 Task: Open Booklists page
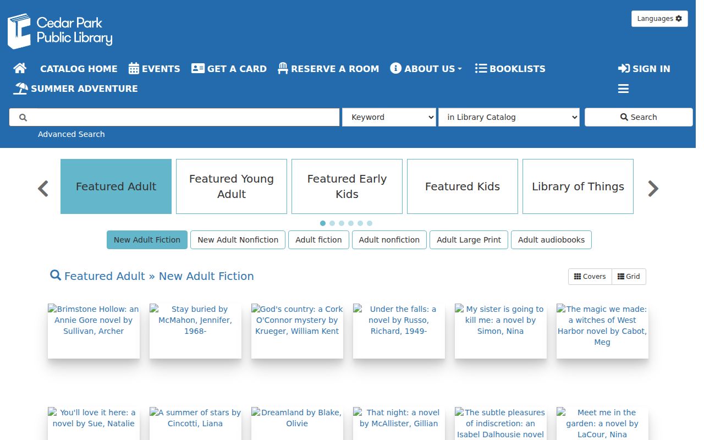510,69
